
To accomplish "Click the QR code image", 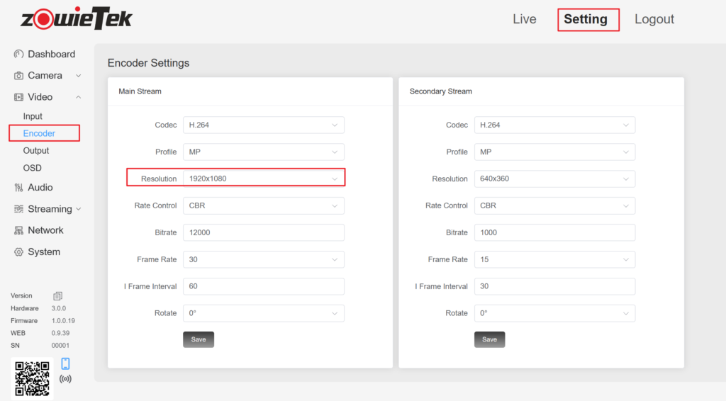I will (x=33, y=379).
